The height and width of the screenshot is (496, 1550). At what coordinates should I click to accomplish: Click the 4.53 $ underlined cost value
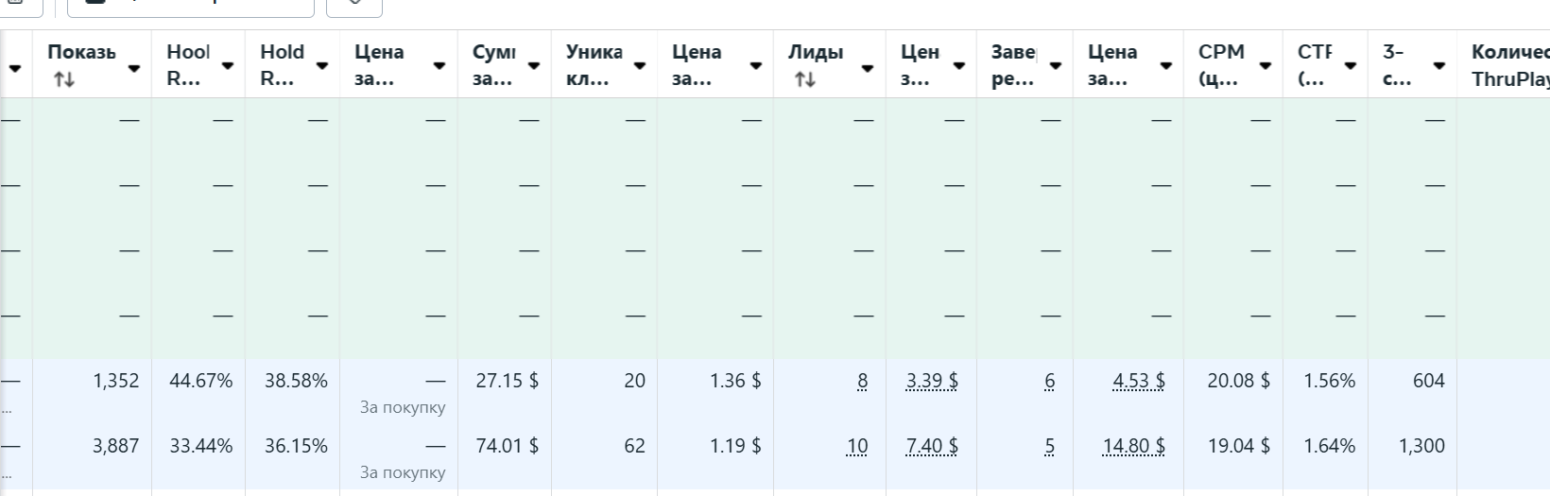[x=1139, y=382]
